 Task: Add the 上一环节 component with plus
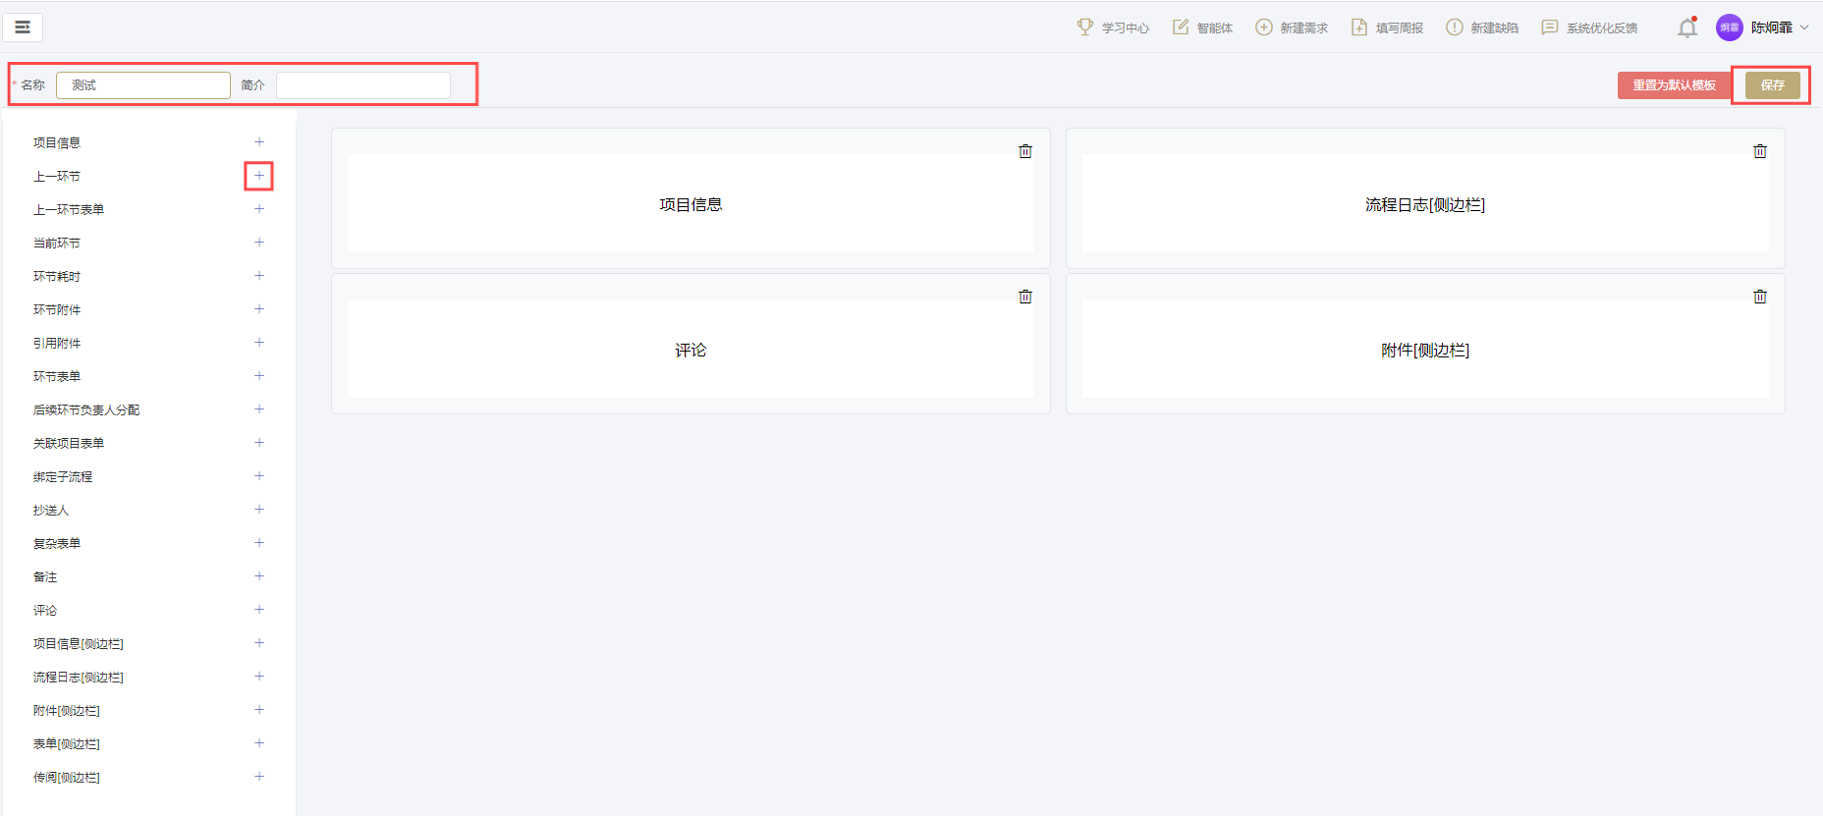coord(259,176)
